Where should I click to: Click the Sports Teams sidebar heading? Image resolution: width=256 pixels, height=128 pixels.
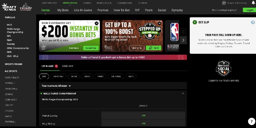13,64
